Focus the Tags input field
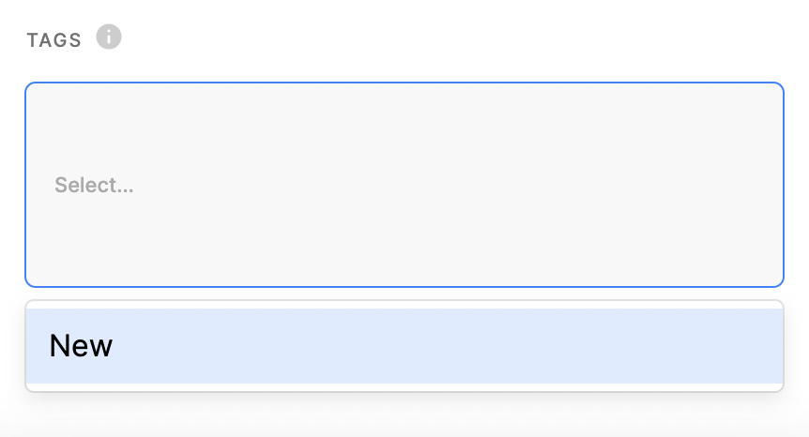 pyautogui.click(x=404, y=185)
